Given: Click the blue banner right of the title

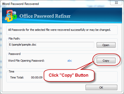Looking at the screenshot, I should 96,16.
